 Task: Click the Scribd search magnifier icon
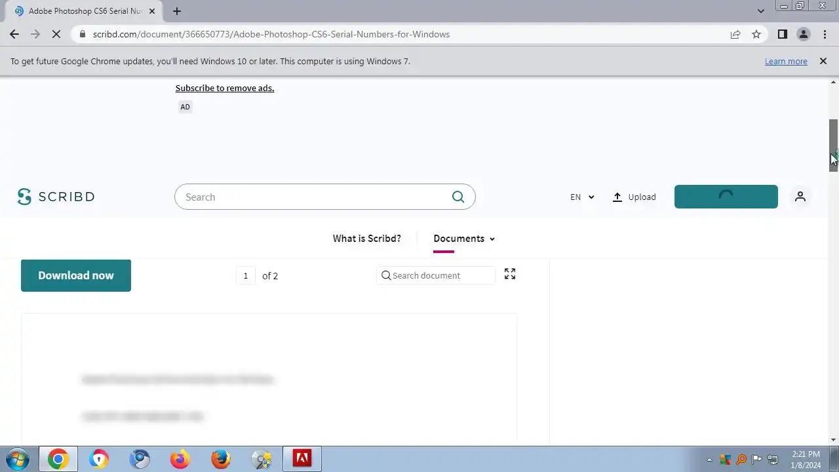click(458, 197)
